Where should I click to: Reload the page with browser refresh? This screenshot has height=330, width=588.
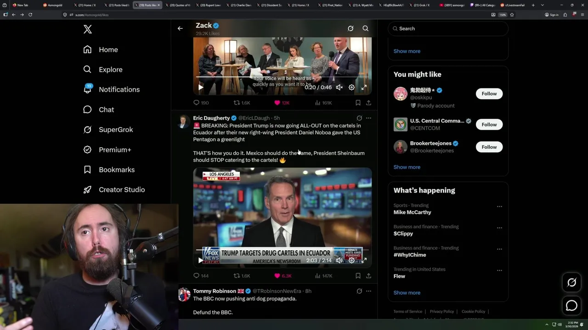point(30,15)
